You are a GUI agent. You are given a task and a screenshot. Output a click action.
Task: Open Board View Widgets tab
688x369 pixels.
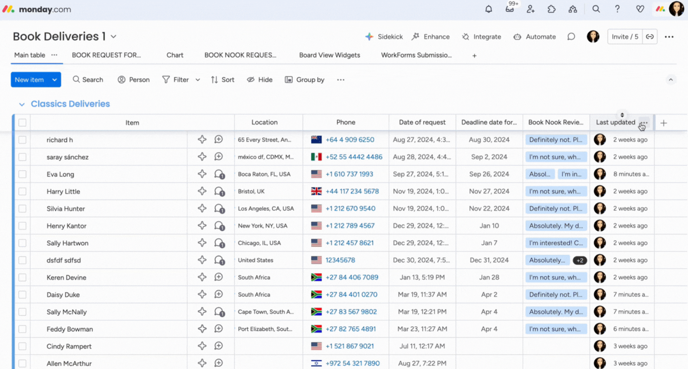[x=330, y=55]
